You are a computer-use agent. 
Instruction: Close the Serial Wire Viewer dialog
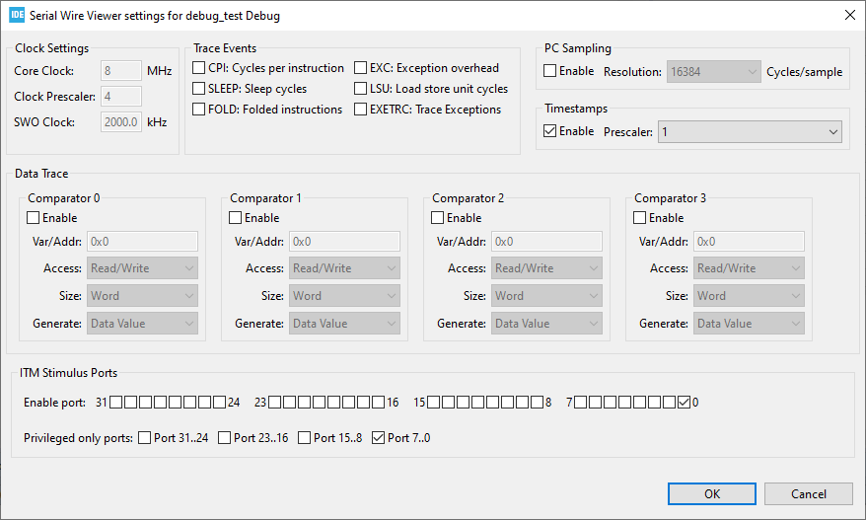(850, 15)
